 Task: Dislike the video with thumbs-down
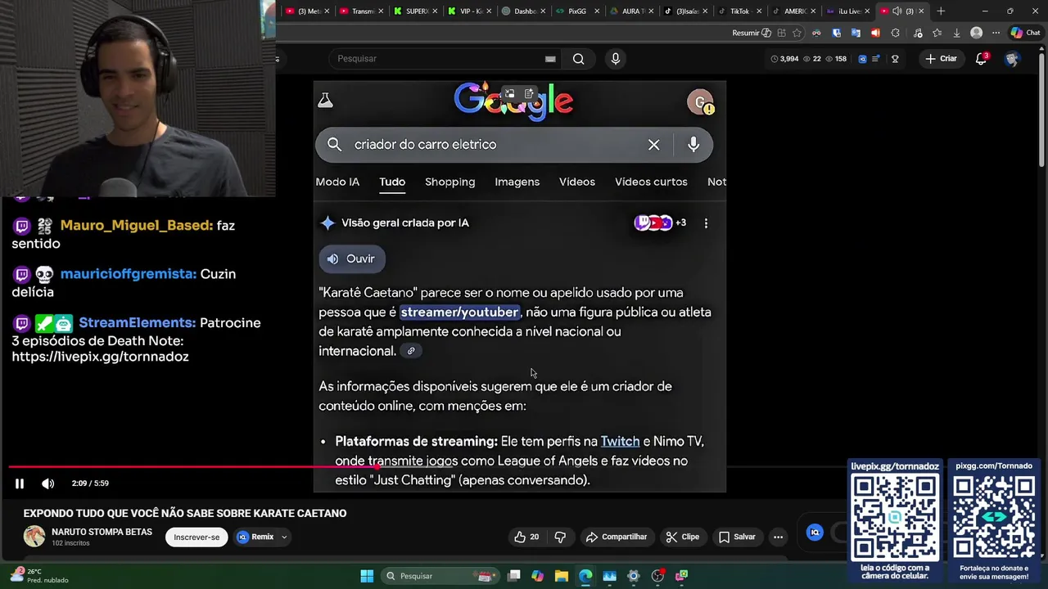561,537
